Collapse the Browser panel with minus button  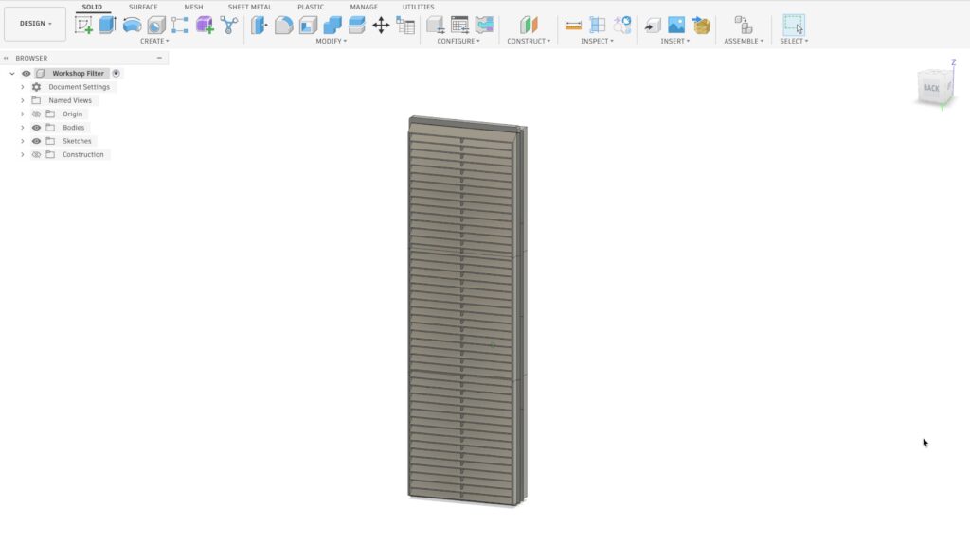(159, 58)
